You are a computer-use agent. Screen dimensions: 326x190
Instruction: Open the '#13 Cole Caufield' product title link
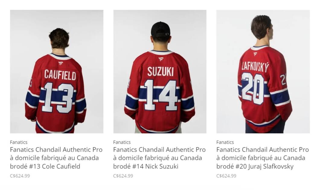coord(56,158)
